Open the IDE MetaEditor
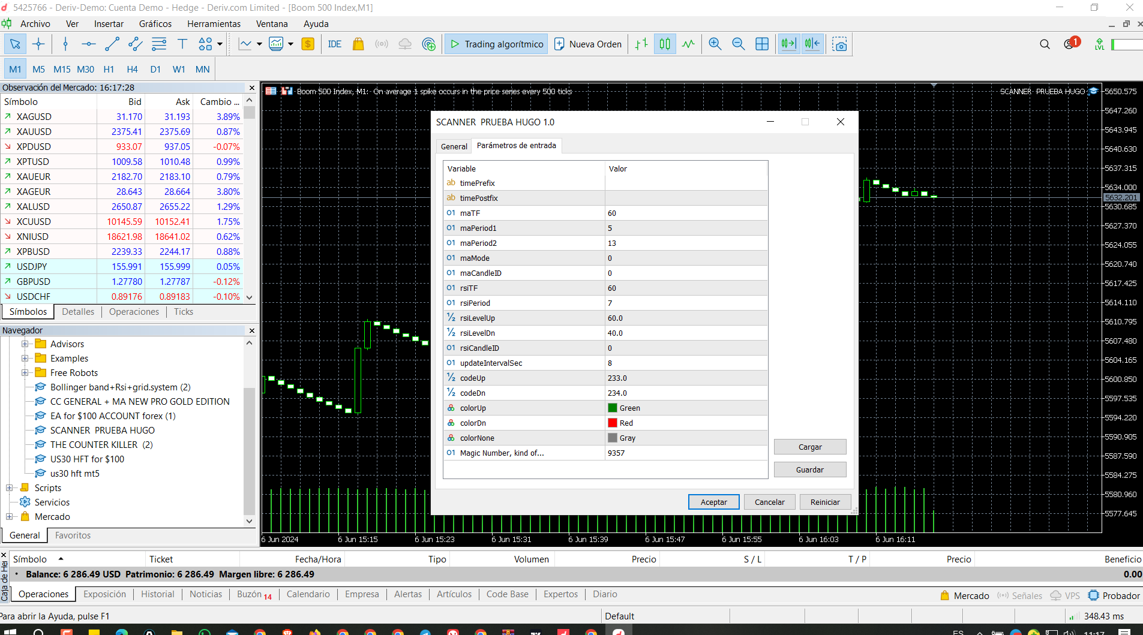Screen dimensions: 1143x635 click(335, 44)
